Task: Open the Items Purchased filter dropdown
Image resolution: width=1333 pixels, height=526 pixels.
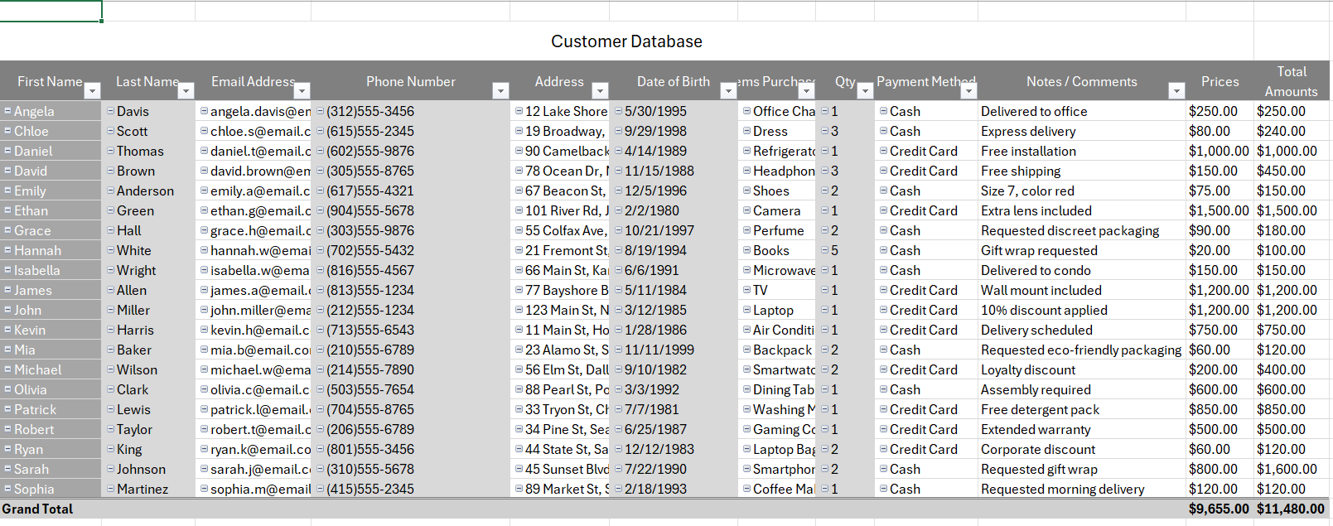Action: point(806,90)
